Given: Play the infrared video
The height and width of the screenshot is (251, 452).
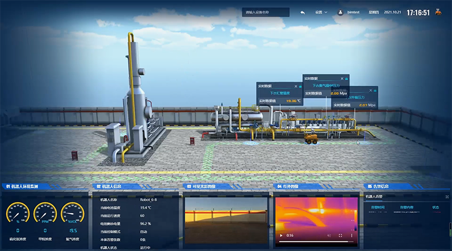Looking at the screenshot, I should pos(281,235).
